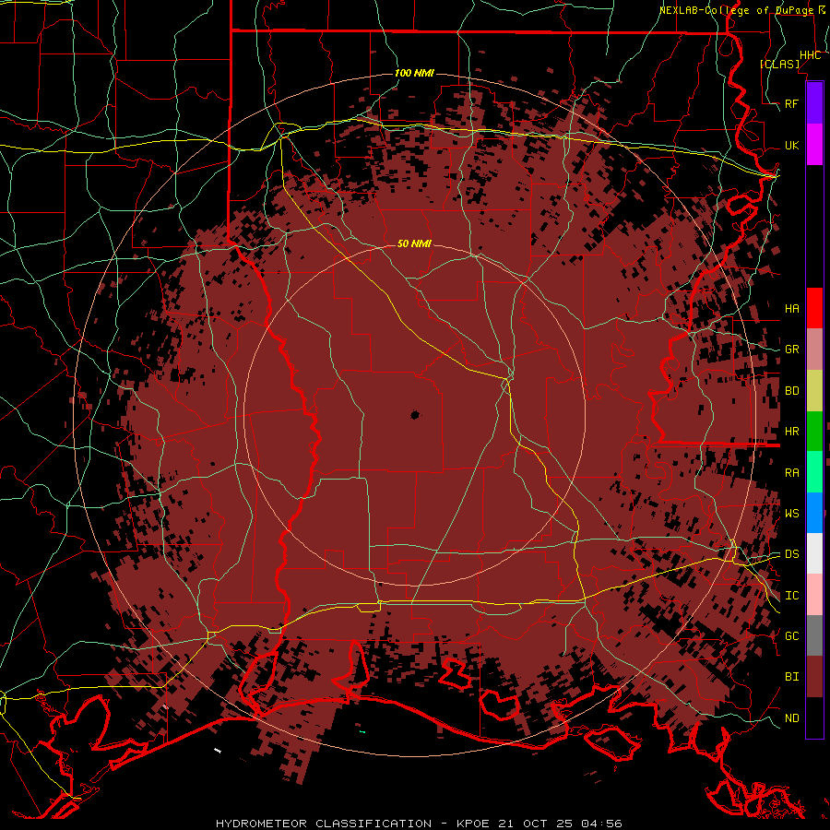This screenshot has height=830, width=830.
Task: Click the radar site black dot
Action: tap(414, 415)
